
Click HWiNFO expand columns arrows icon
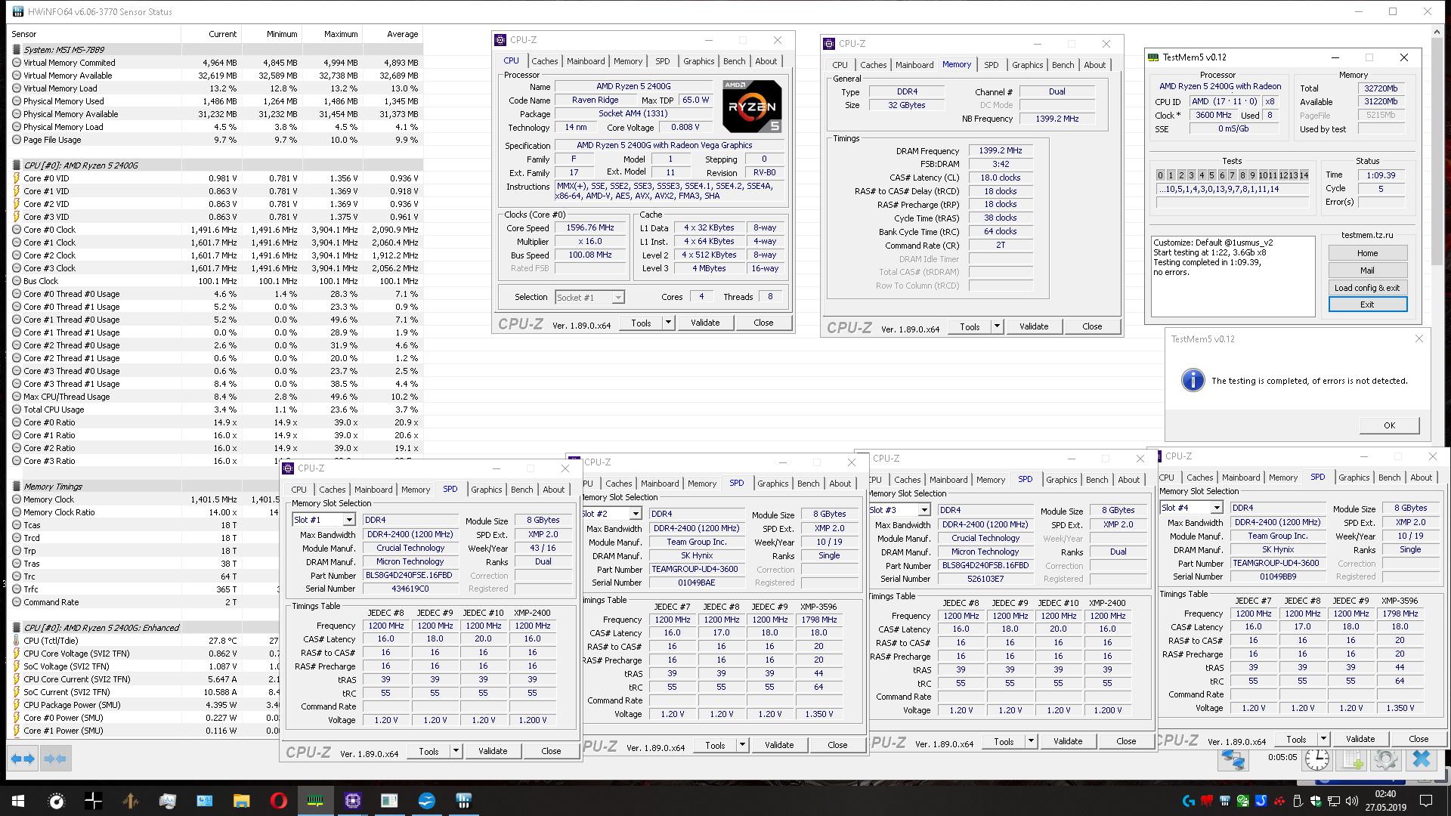(x=23, y=758)
